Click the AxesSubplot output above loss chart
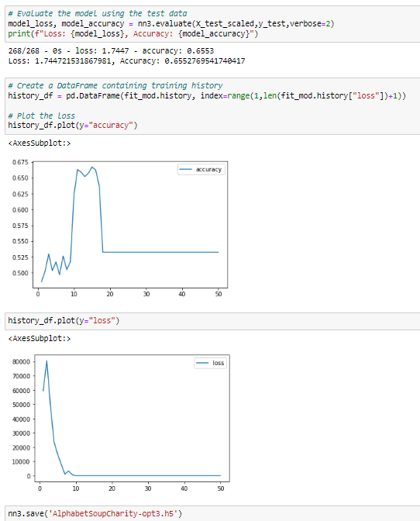This screenshot has height=521, width=420. tap(40, 339)
